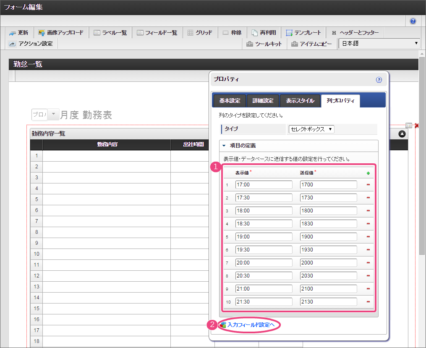Click the properties panel help icon
The image size is (426, 348).
[x=379, y=79]
